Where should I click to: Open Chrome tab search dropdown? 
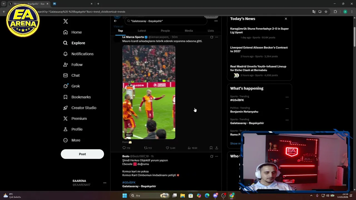4,4
